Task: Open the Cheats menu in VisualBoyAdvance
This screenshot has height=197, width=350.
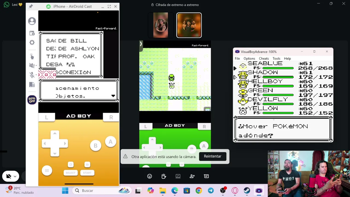Action: click(x=264, y=59)
